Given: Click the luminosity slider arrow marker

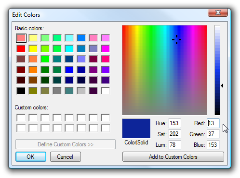Looking at the screenshot, I should point(222,86).
